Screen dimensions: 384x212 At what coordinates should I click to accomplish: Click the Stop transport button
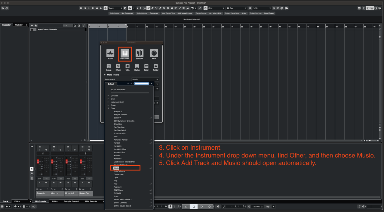pos(194,207)
